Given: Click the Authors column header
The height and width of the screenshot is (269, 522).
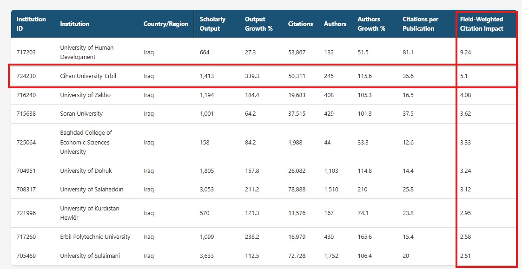Looking at the screenshot, I should [x=335, y=24].
